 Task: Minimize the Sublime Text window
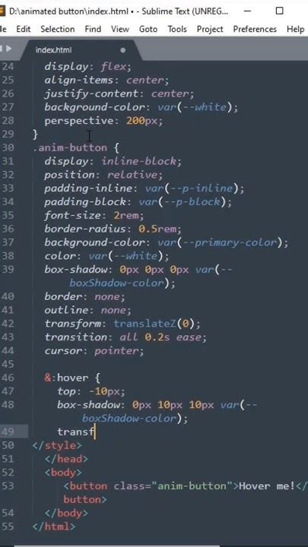(247, 11)
